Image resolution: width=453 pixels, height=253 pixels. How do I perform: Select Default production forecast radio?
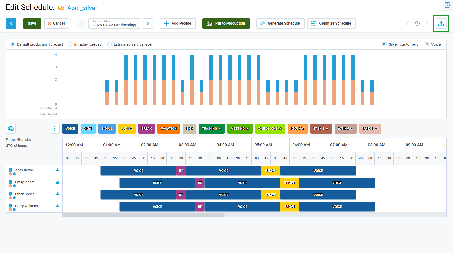(13, 44)
